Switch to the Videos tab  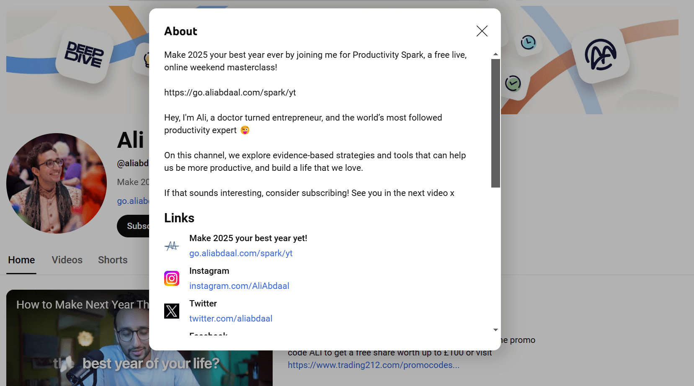(67, 260)
